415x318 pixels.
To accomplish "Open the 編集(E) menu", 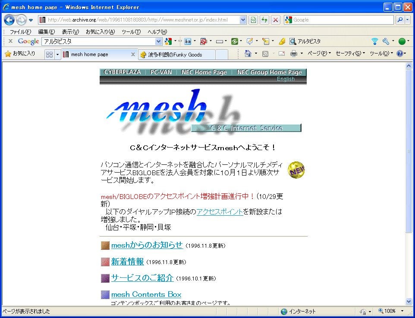I will pos(46,32).
